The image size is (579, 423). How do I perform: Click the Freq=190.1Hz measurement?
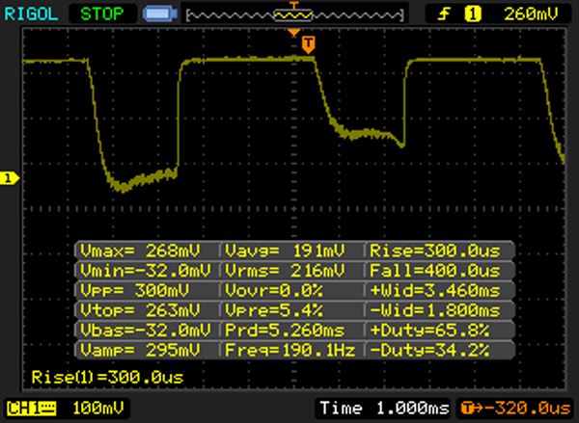point(290,349)
